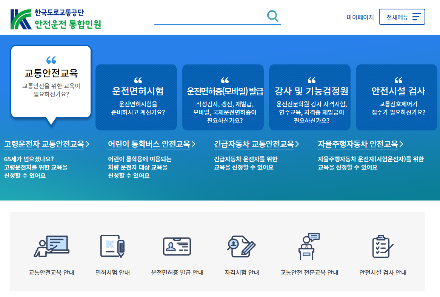The height and width of the screenshot is (297, 440).
Task: Open the 자격시험 안내 label
Action: (242, 273)
